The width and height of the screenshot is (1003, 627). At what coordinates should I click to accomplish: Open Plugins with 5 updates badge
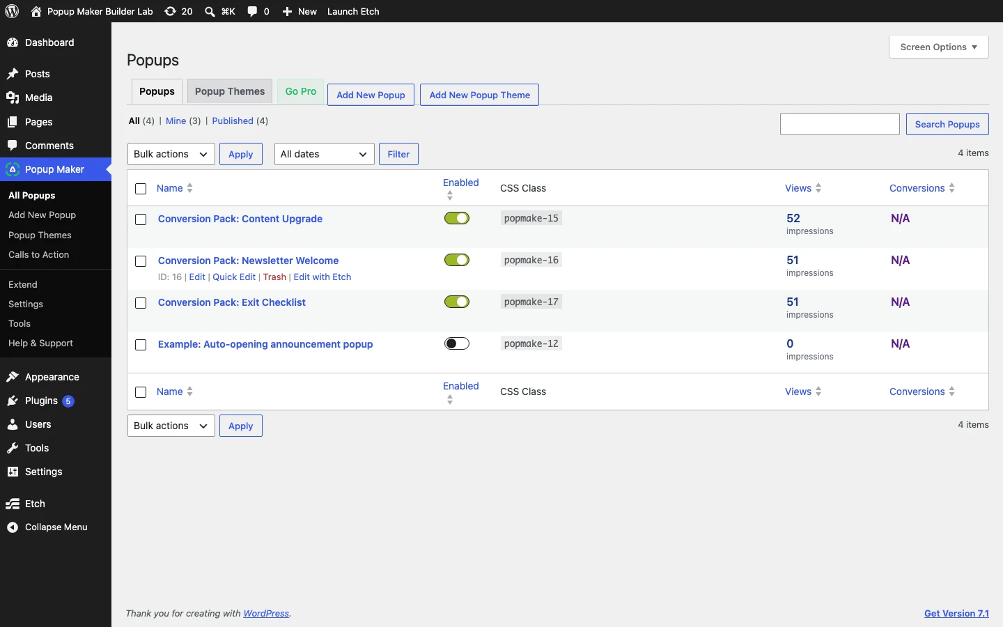click(56, 401)
